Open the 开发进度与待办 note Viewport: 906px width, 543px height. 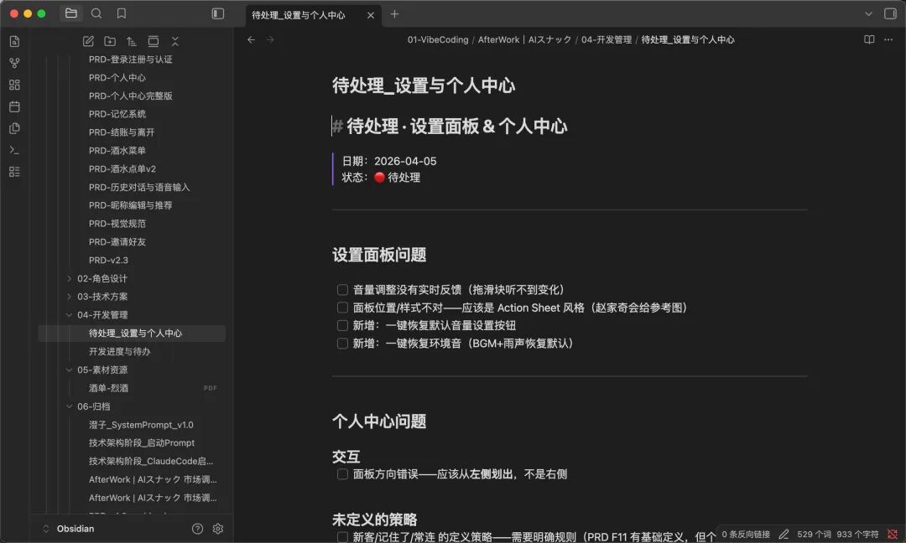tap(119, 351)
